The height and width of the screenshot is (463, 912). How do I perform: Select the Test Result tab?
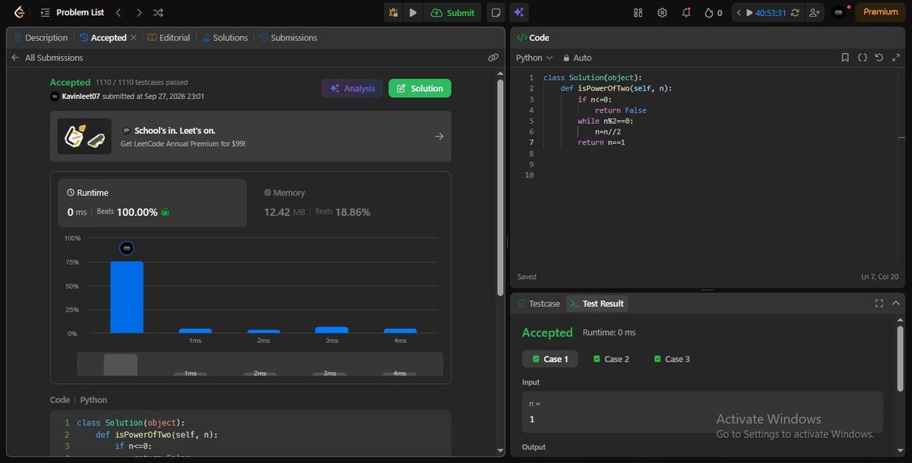click(x=597, y=303)
